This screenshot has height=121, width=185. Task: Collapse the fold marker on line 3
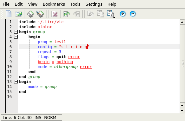16,32
